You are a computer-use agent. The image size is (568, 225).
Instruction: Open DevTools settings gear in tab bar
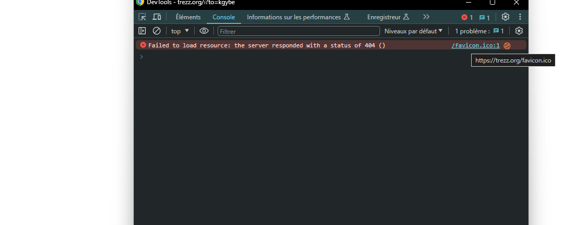(x=506, y=17)
